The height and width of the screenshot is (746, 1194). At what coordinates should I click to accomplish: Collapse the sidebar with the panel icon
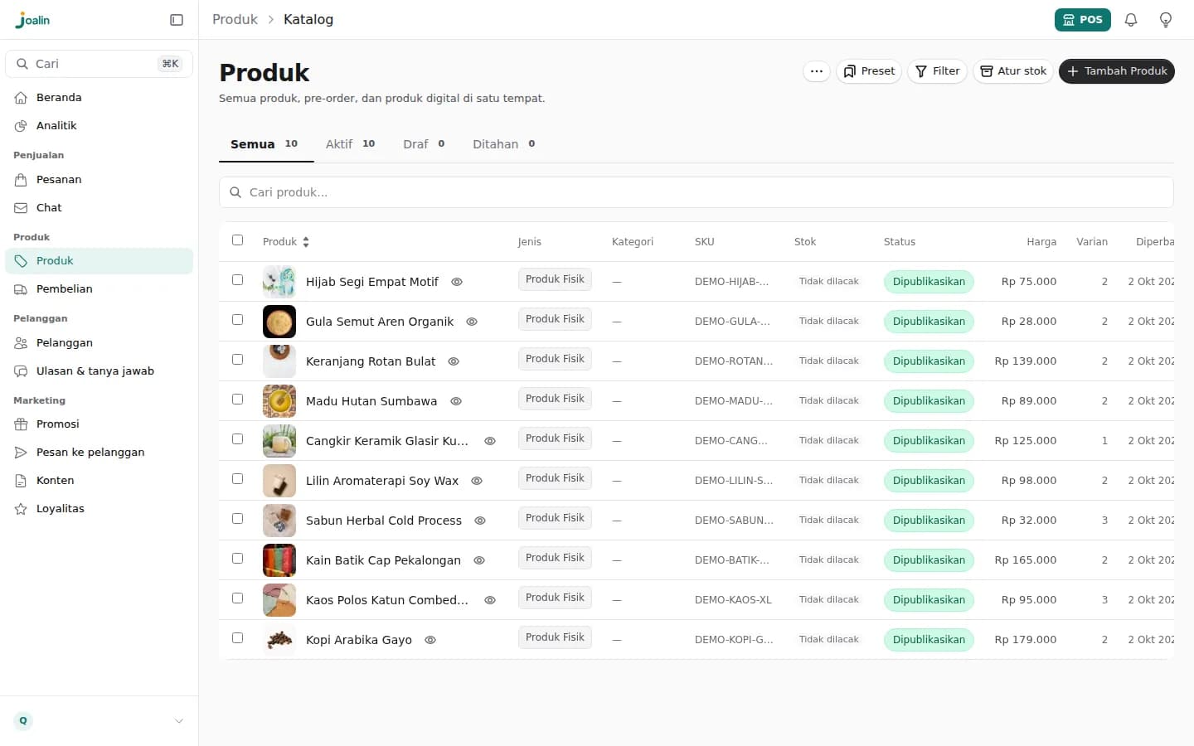(177, 20)
